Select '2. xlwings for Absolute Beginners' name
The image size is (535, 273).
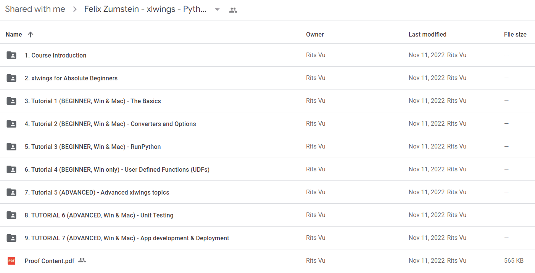71,78
